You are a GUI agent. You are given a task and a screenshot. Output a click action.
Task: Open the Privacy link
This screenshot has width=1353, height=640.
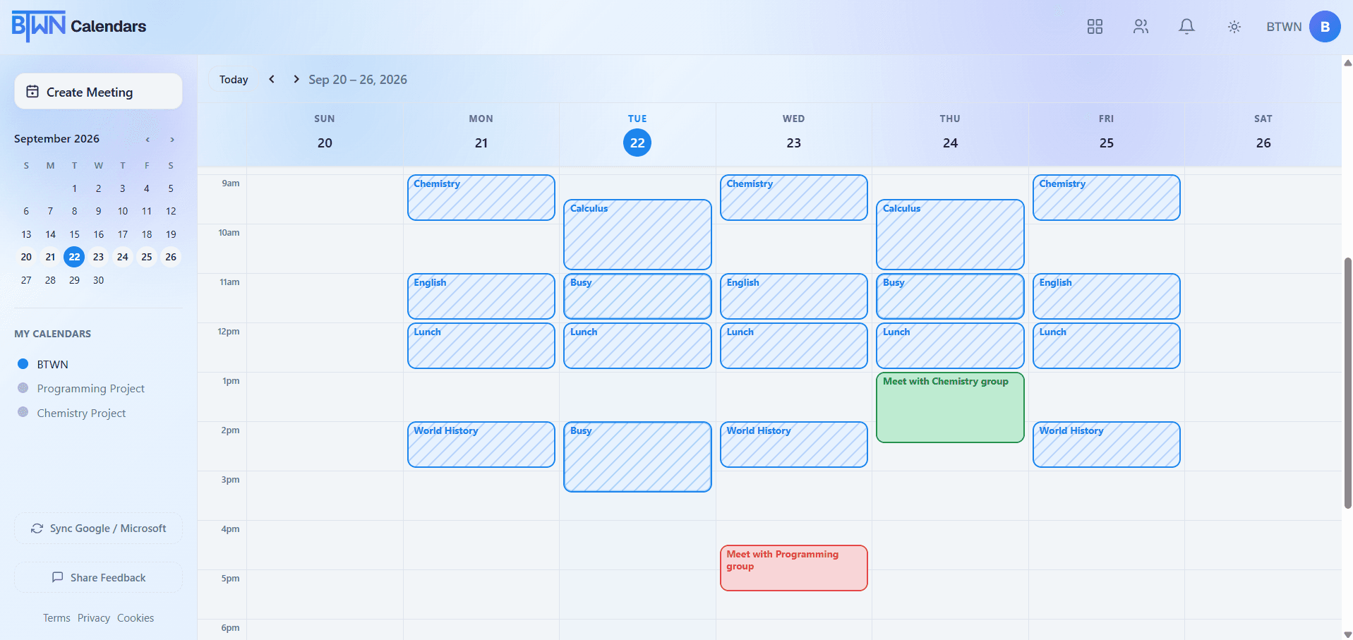(94, 618)
